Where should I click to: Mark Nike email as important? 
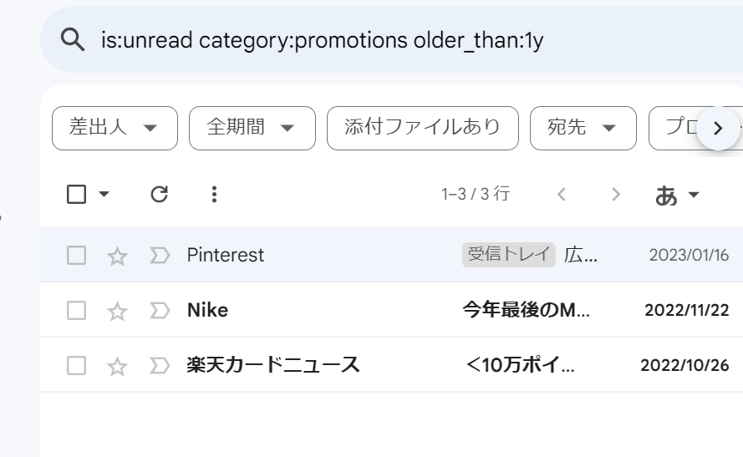pyautogui.click(x=159, y=311)
